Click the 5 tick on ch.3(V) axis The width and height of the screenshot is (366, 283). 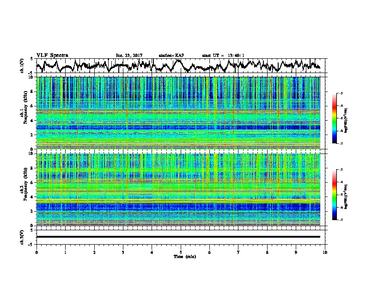(x=31, y=230)
